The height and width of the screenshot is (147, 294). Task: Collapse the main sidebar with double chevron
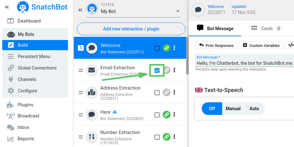tap(7, 7)
